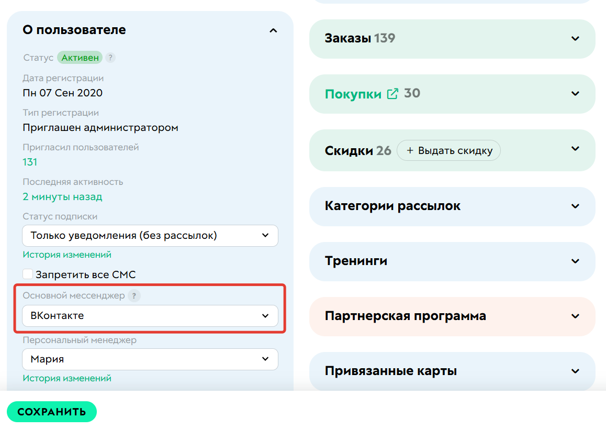
Task: Open the Основной мессенджер dropdown showing ВКонтакте
Action: point(150,316)
